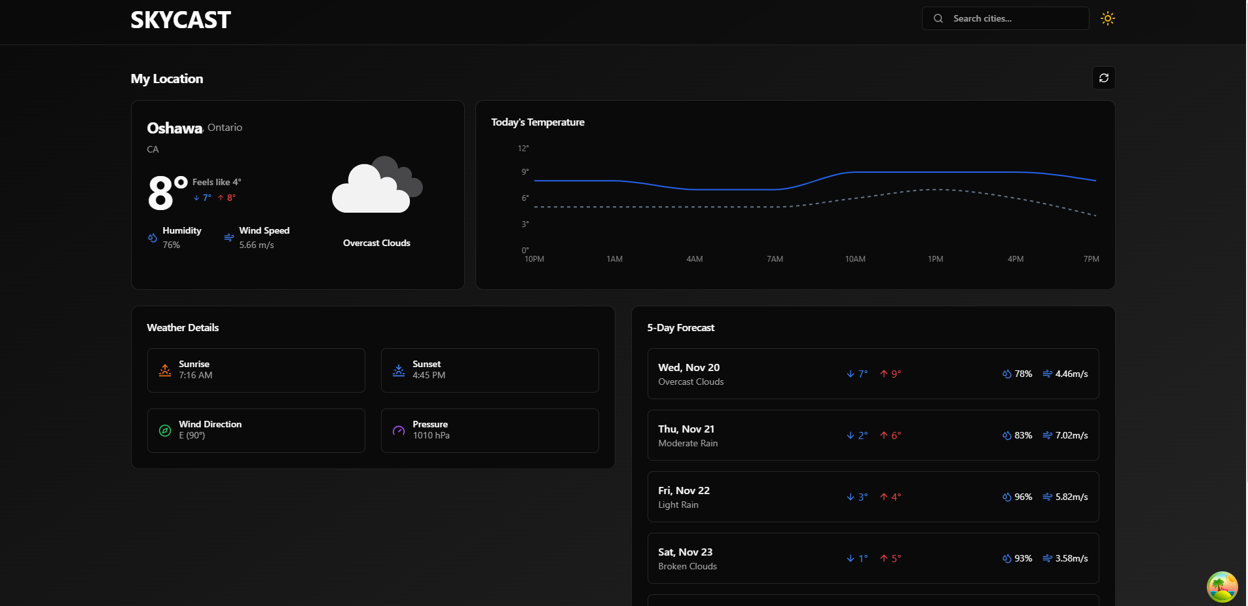The height and width of the screenshot is (606, 1248).
Task: Toggle the light/dark theme sun icon
Action: coord(1107,18)
